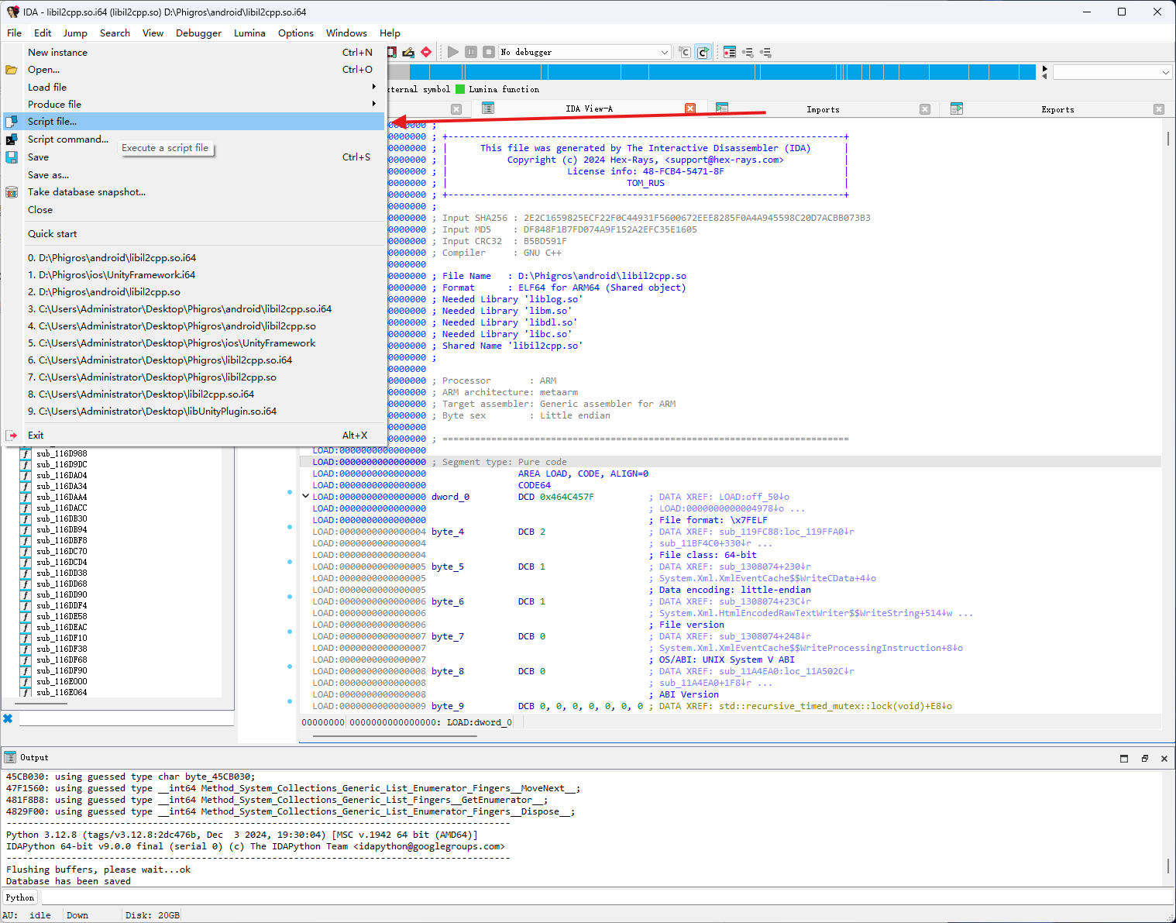
Task: Open the Edit menu
Action: click(43, 33)
